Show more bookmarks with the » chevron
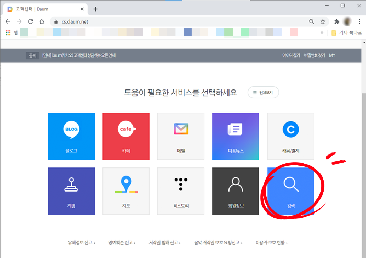 pos(322,32)
